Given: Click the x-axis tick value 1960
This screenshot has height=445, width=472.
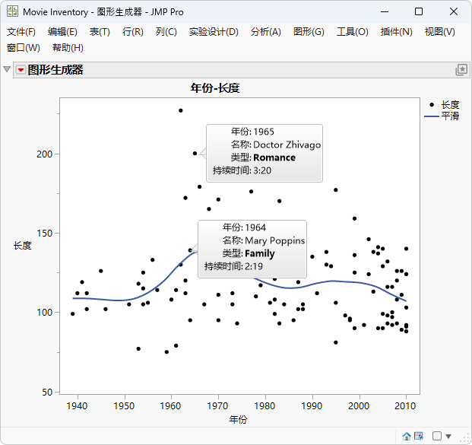Looking at the screenshot, I should (x=171, y=406).
